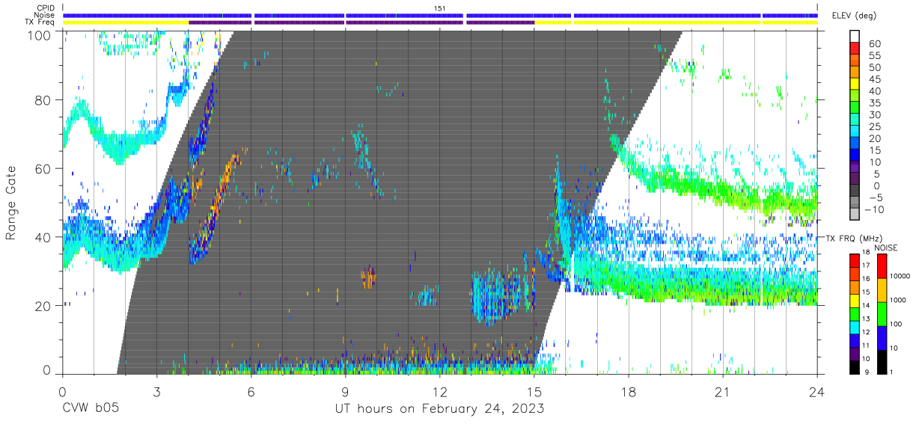The height and width of the screenshot is (424, 919).
Task: Click the Noise row label
Action: pyautogui.click(x=44, y=16)
